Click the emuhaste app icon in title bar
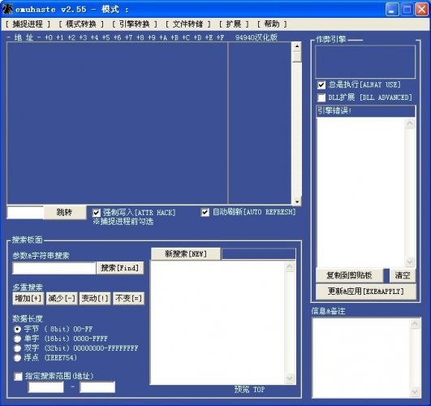Screen dimensions: 431x406 click(7, 9)
